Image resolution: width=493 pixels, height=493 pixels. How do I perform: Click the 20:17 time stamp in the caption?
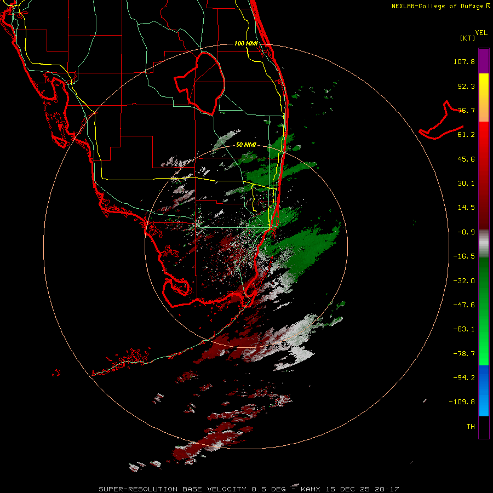tap(387, 489)
